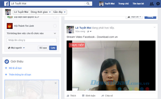The height and width of the screenshot is (99, 161).
Task: Play the live stream video
Action: [x=111, y=66]
